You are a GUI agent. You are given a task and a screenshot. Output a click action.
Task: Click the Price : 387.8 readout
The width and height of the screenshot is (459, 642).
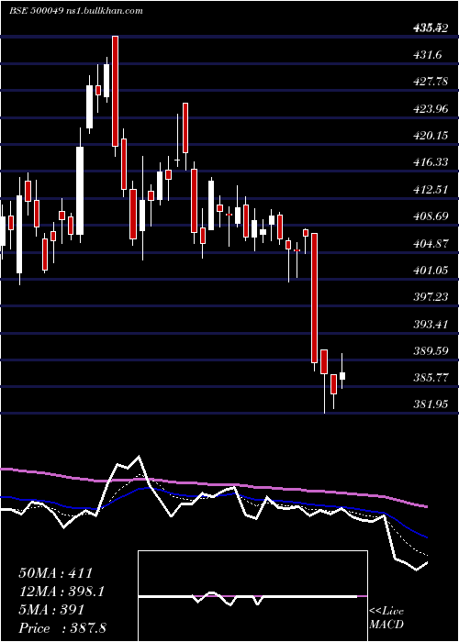point(62,627)
